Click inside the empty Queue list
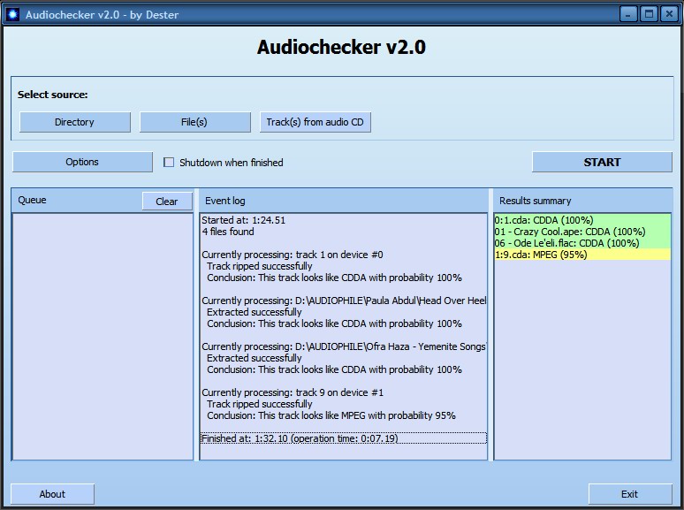 102,336
